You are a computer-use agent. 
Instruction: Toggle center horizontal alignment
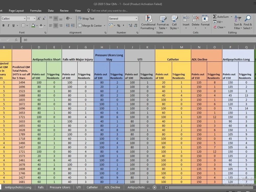(x=56, y=25)
